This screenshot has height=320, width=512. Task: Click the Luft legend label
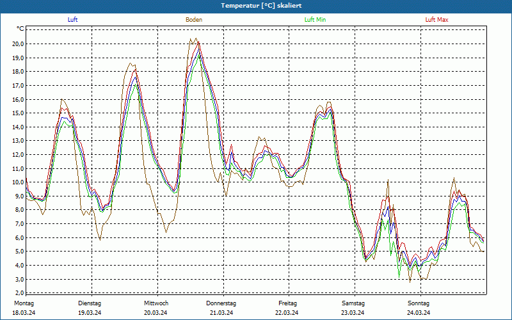click(72, 20)
